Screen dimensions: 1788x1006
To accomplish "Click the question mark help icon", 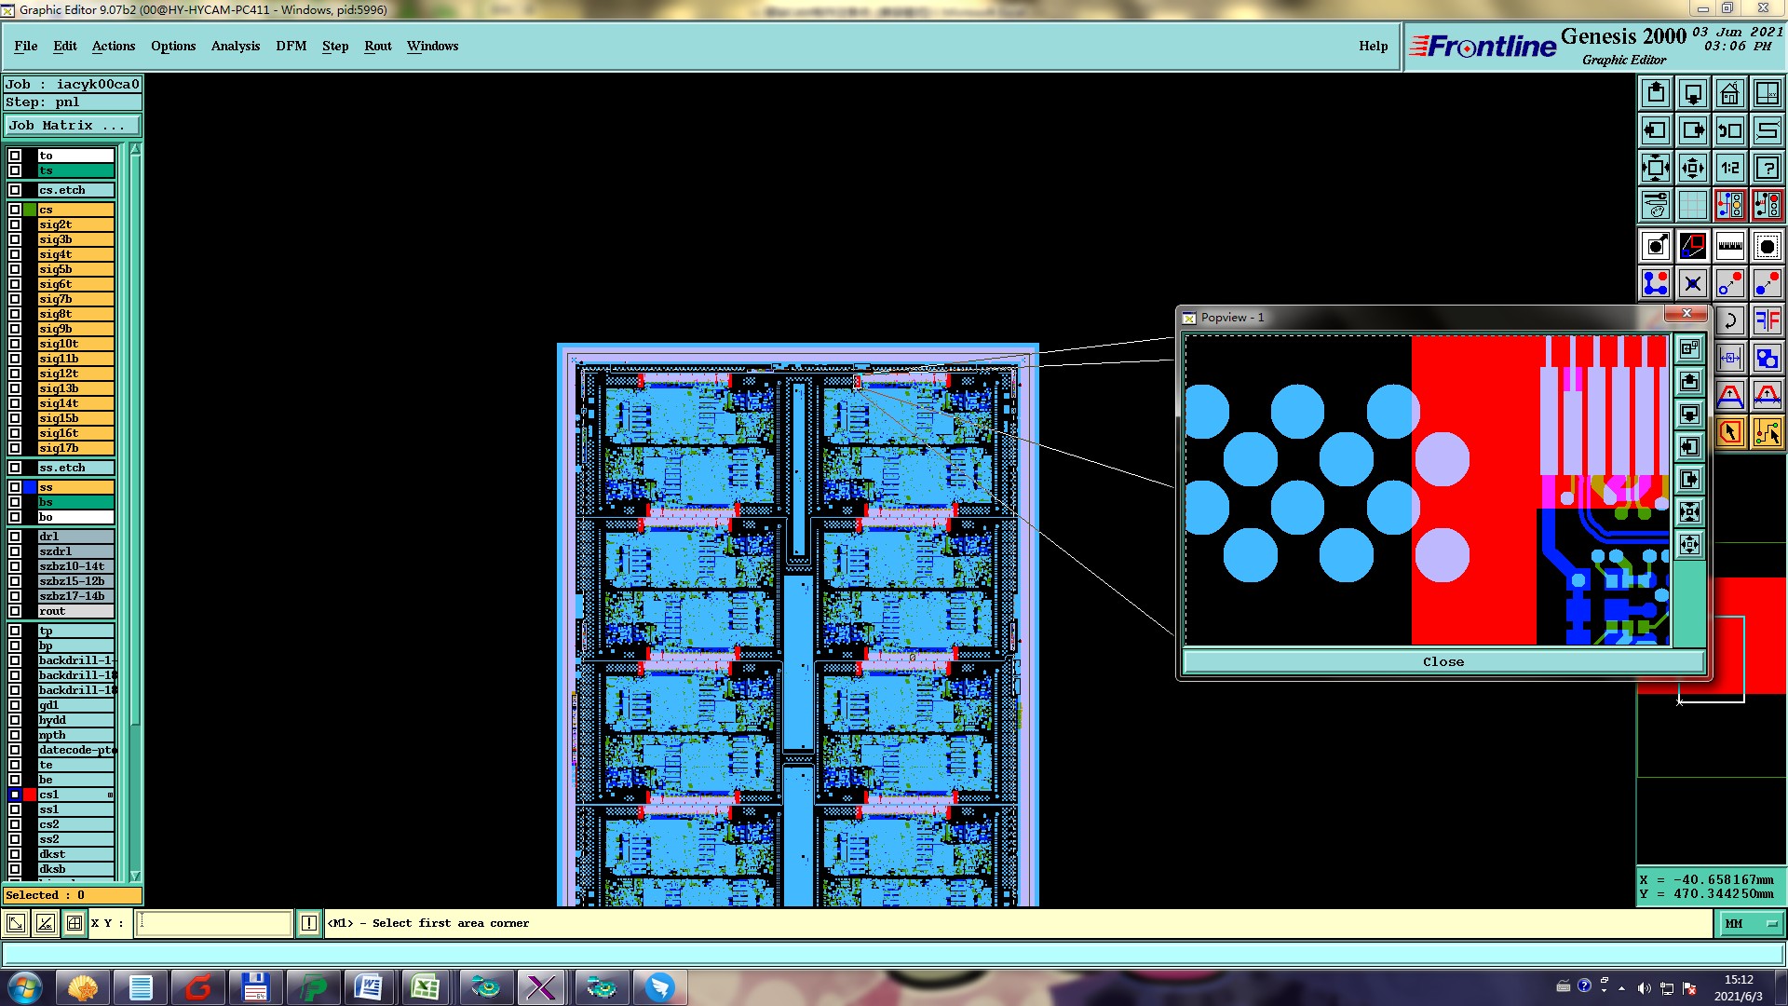I will click(1767, 169).
